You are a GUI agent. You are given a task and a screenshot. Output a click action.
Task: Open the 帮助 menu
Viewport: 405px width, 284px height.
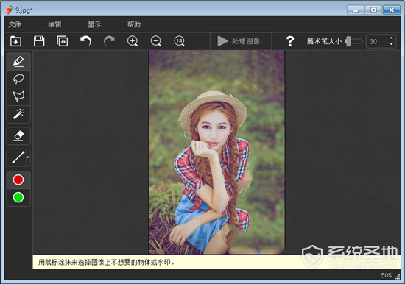click(x=134, y=24)
